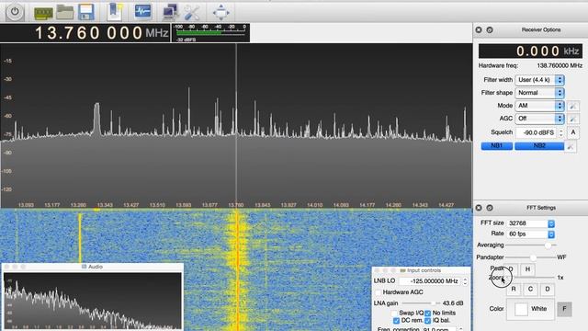Uncheck DC rem. checkbox
The image size is (588, 331).
click(396, 321)
